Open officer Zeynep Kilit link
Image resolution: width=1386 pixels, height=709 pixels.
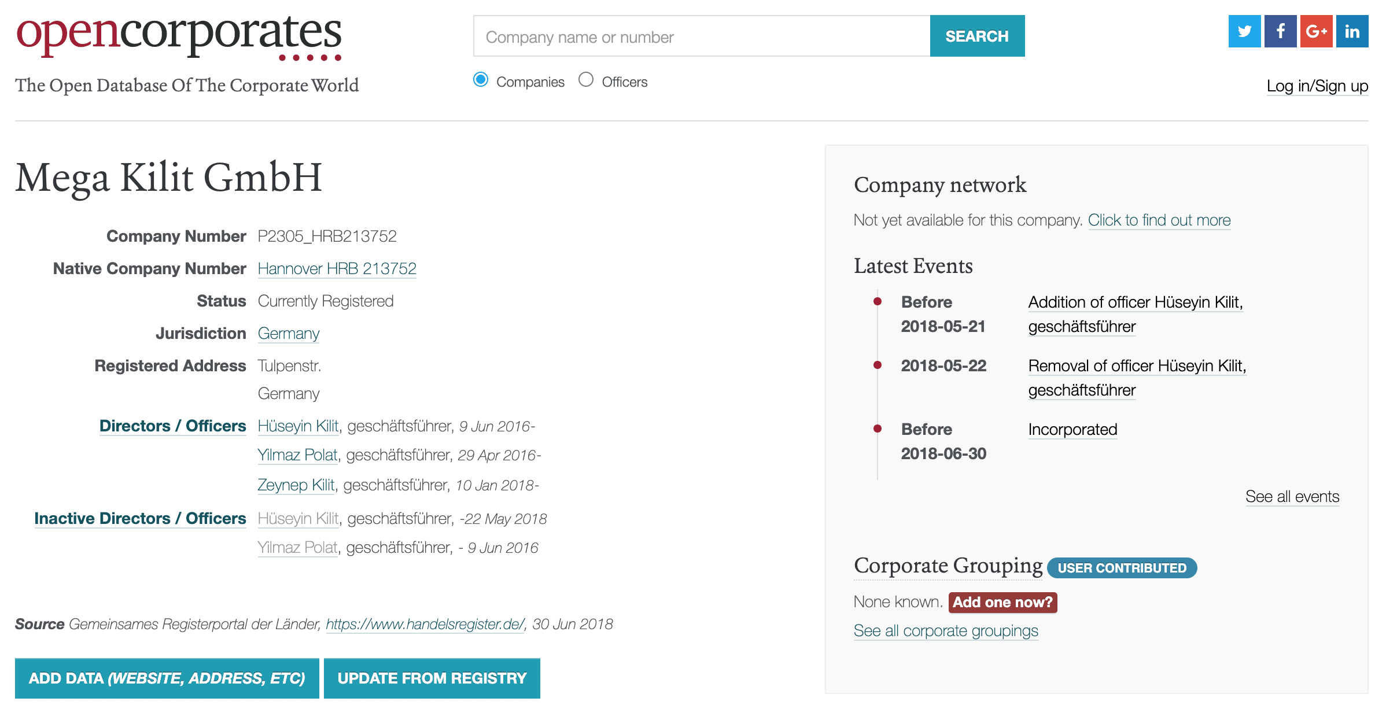[296, 485]
